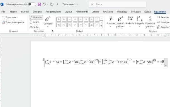Insert the division sign symbol

[91, 20]
